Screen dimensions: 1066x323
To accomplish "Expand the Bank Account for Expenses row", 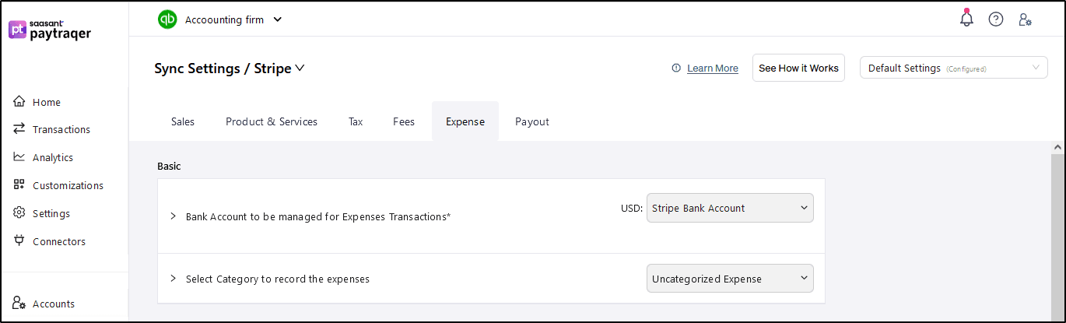I will (x=173, y=216).
